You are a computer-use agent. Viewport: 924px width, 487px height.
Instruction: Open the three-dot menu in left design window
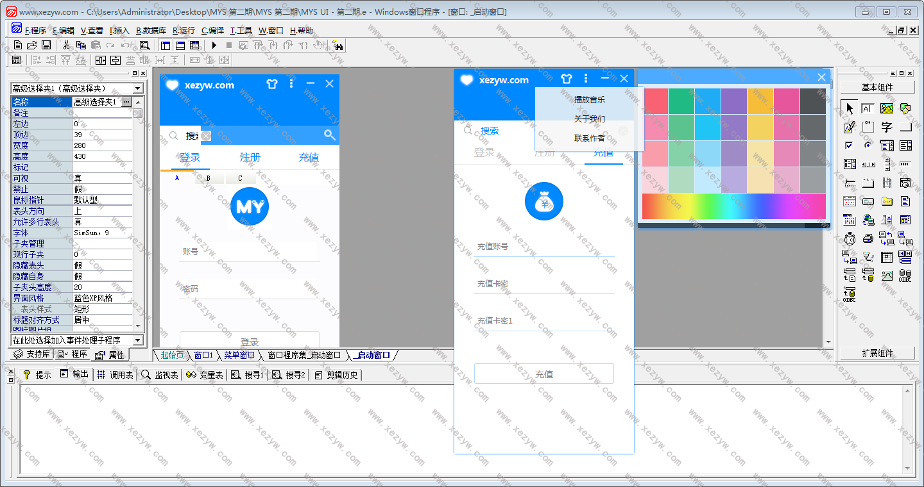click(x=291, y=83)
